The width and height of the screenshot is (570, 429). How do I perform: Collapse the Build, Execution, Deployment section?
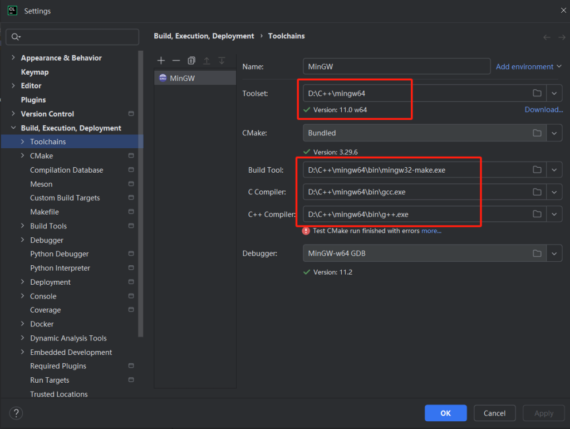[x=13, y=128]
